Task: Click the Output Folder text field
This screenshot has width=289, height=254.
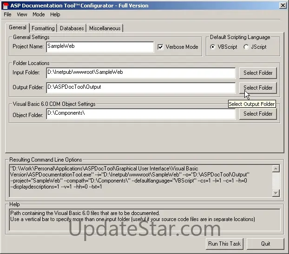Action: 141,88
